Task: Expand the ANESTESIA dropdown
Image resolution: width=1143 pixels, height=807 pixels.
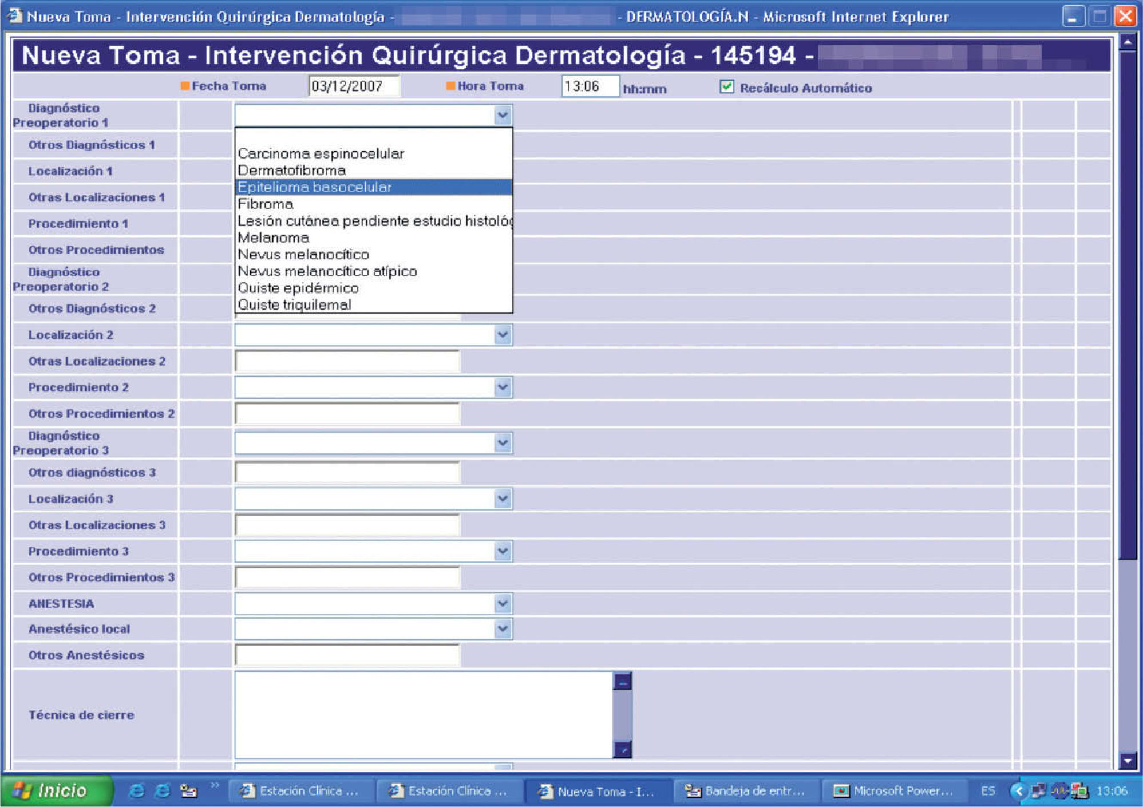Action: [502, 603]
